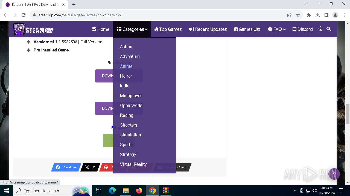Viewport: 350px width, 196px height.
Task: Open the Discord link
Action: tap(302, 29)
